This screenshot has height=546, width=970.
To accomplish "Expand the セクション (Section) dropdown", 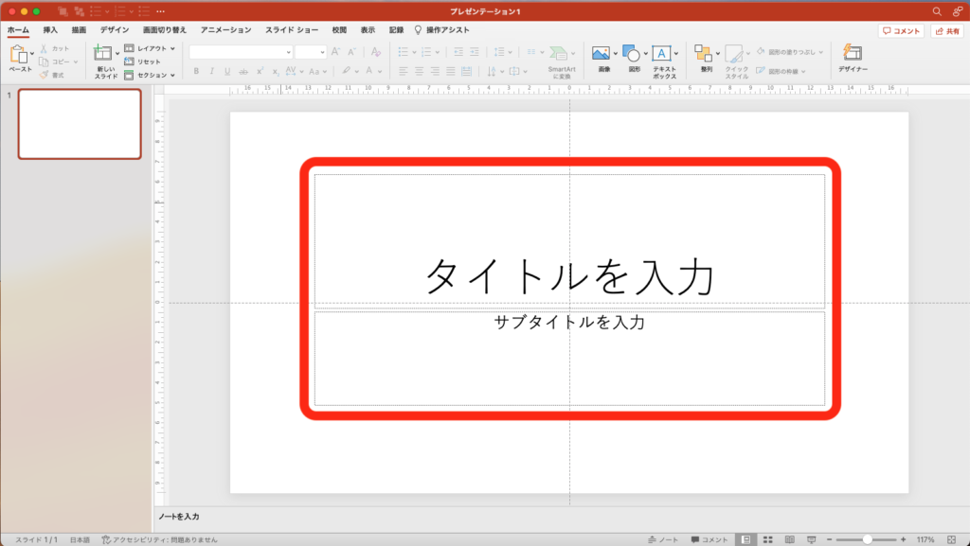I will [x=150, y=75].
